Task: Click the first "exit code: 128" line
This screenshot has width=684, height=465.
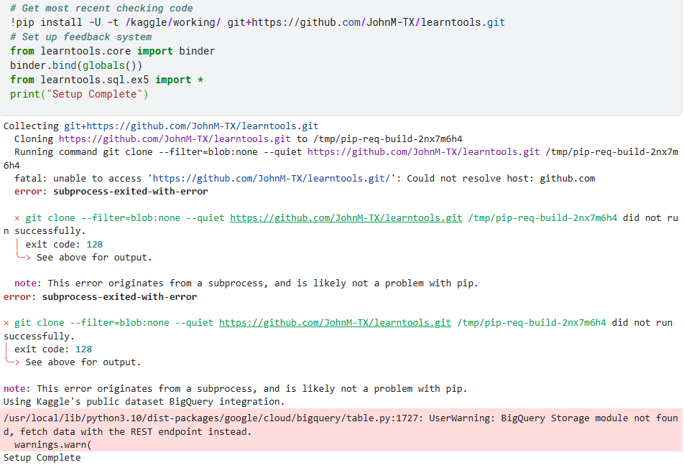Action: tap(64, 245)
